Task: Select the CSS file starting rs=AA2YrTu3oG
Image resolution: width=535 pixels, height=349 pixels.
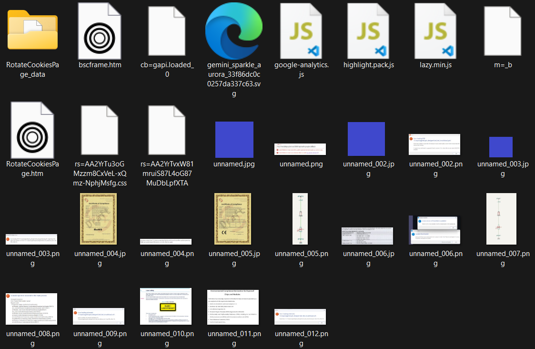Action: point(100,130)
